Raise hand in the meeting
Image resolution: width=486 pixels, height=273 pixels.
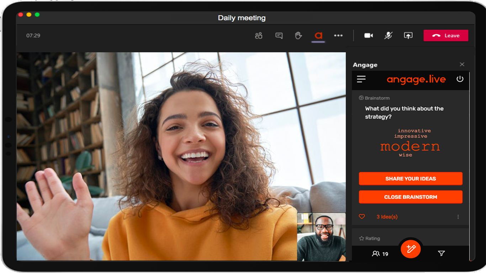click(x=299, y=36)
